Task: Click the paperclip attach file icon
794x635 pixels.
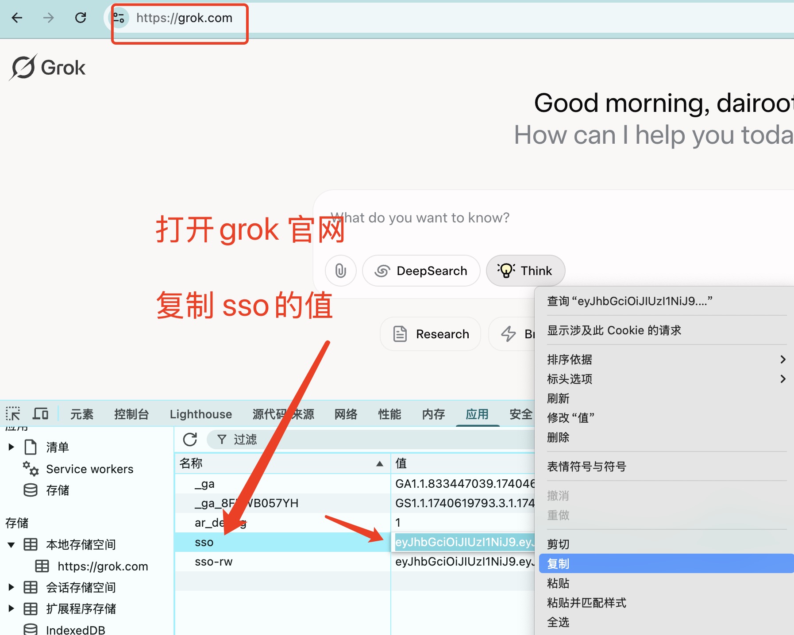Action: [x=340, y=271]
